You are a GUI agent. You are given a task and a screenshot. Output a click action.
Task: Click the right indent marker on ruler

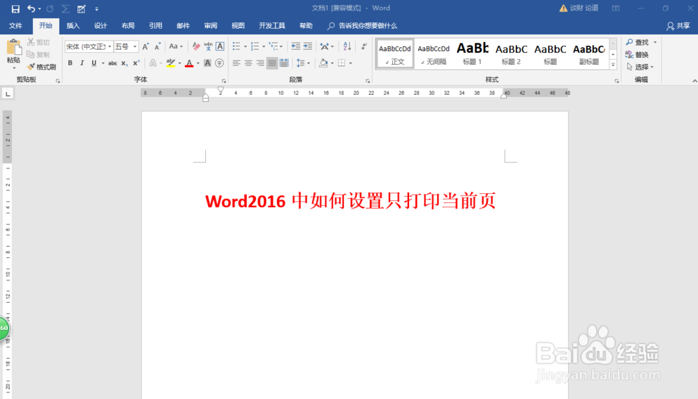tap(503, 95)
